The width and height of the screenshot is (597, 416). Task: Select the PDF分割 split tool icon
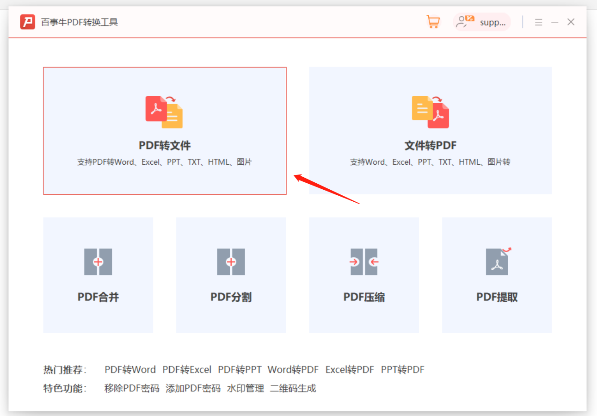[231, 261]
